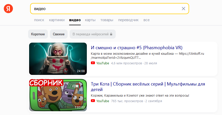Show all services via "все" tab
This screenshot has height=115, width=222.
pos(147,20)
